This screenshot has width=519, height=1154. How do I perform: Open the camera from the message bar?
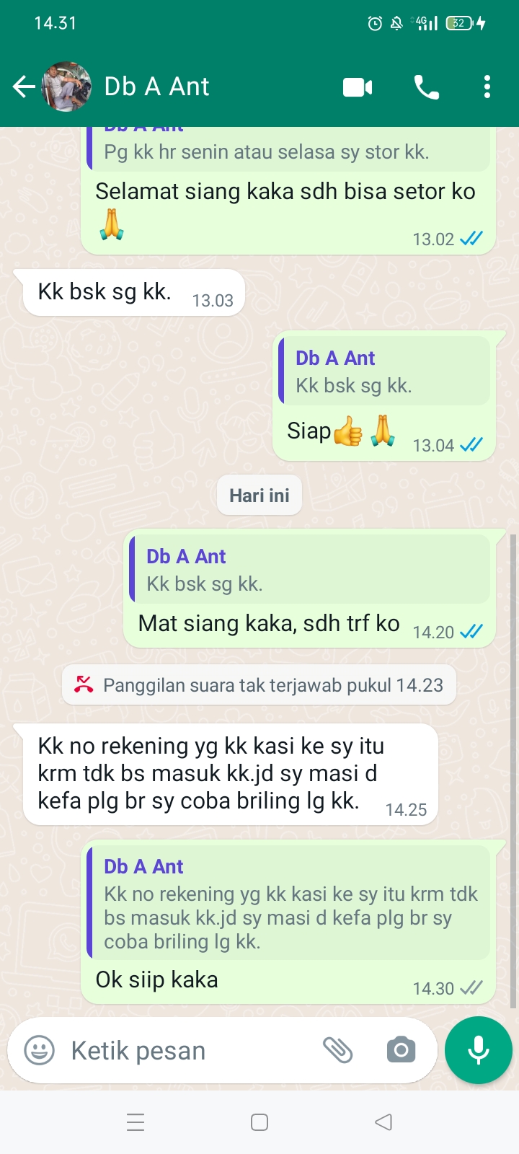(x=401, y=1050)
